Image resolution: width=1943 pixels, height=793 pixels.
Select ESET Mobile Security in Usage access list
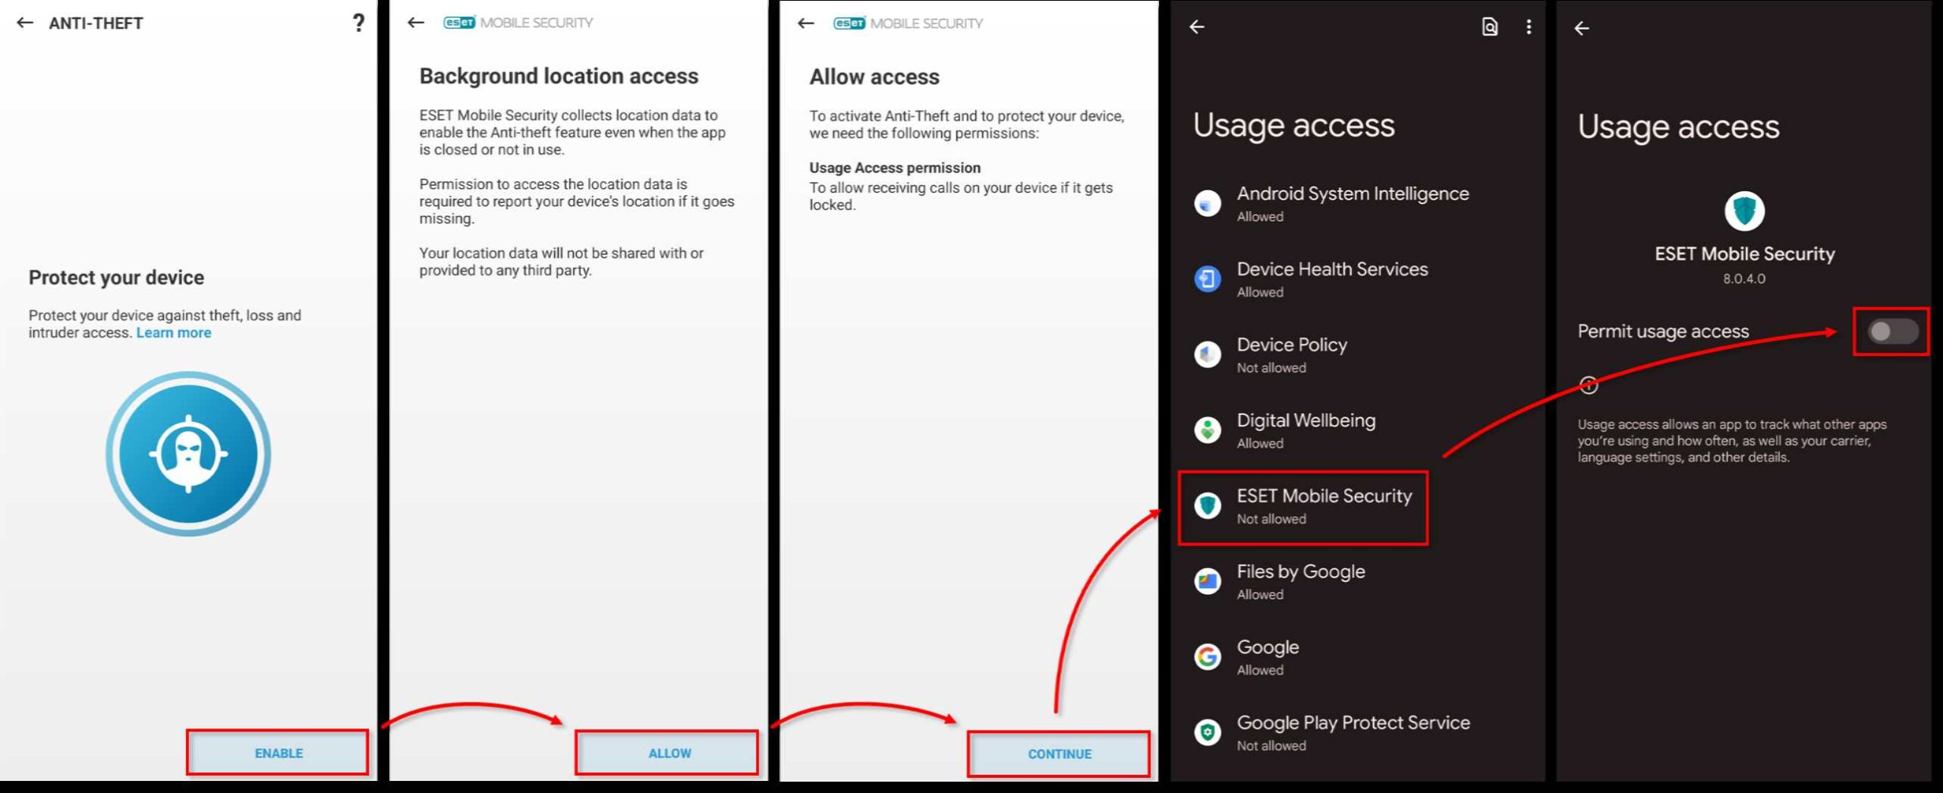tap(1324, 505)
